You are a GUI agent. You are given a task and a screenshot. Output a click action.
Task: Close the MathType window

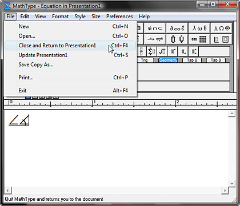[227, 4]
